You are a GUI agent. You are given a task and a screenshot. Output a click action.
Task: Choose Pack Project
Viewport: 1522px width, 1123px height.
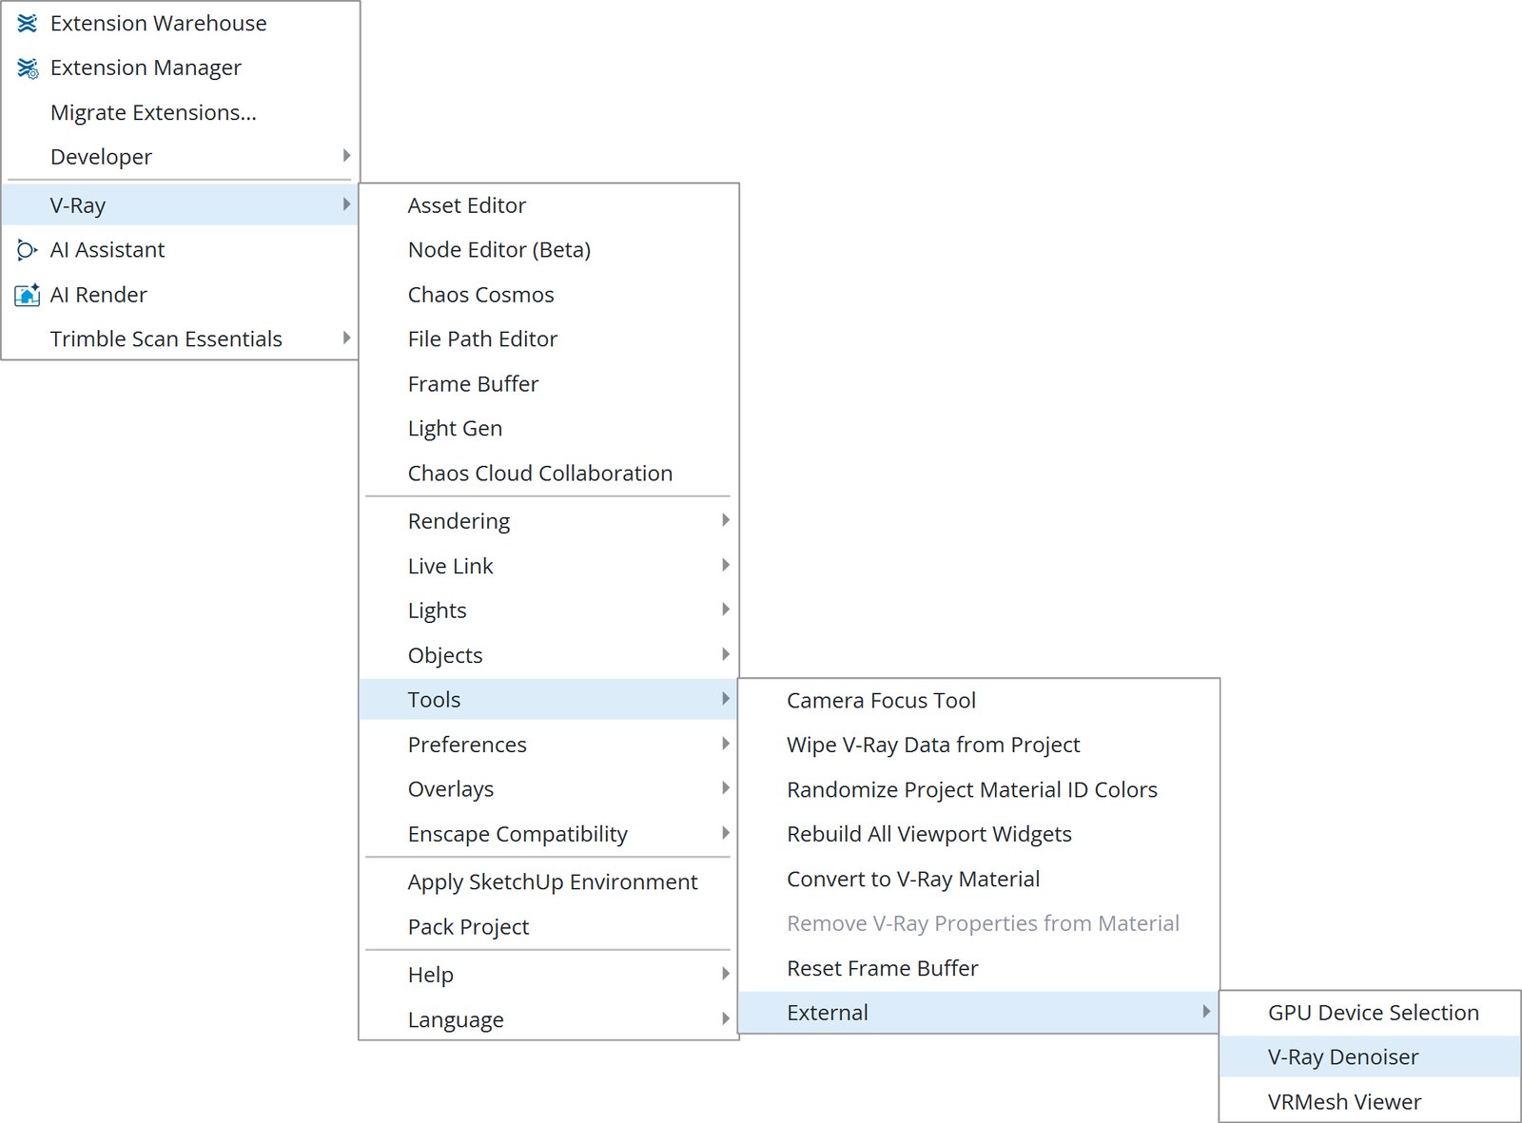[x=549, y=927]
